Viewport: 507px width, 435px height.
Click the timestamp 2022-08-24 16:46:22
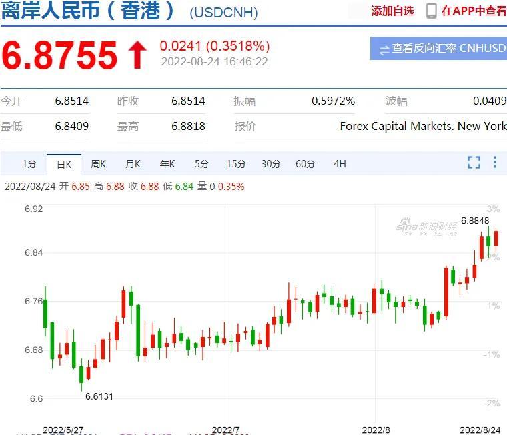click(215, 62)
